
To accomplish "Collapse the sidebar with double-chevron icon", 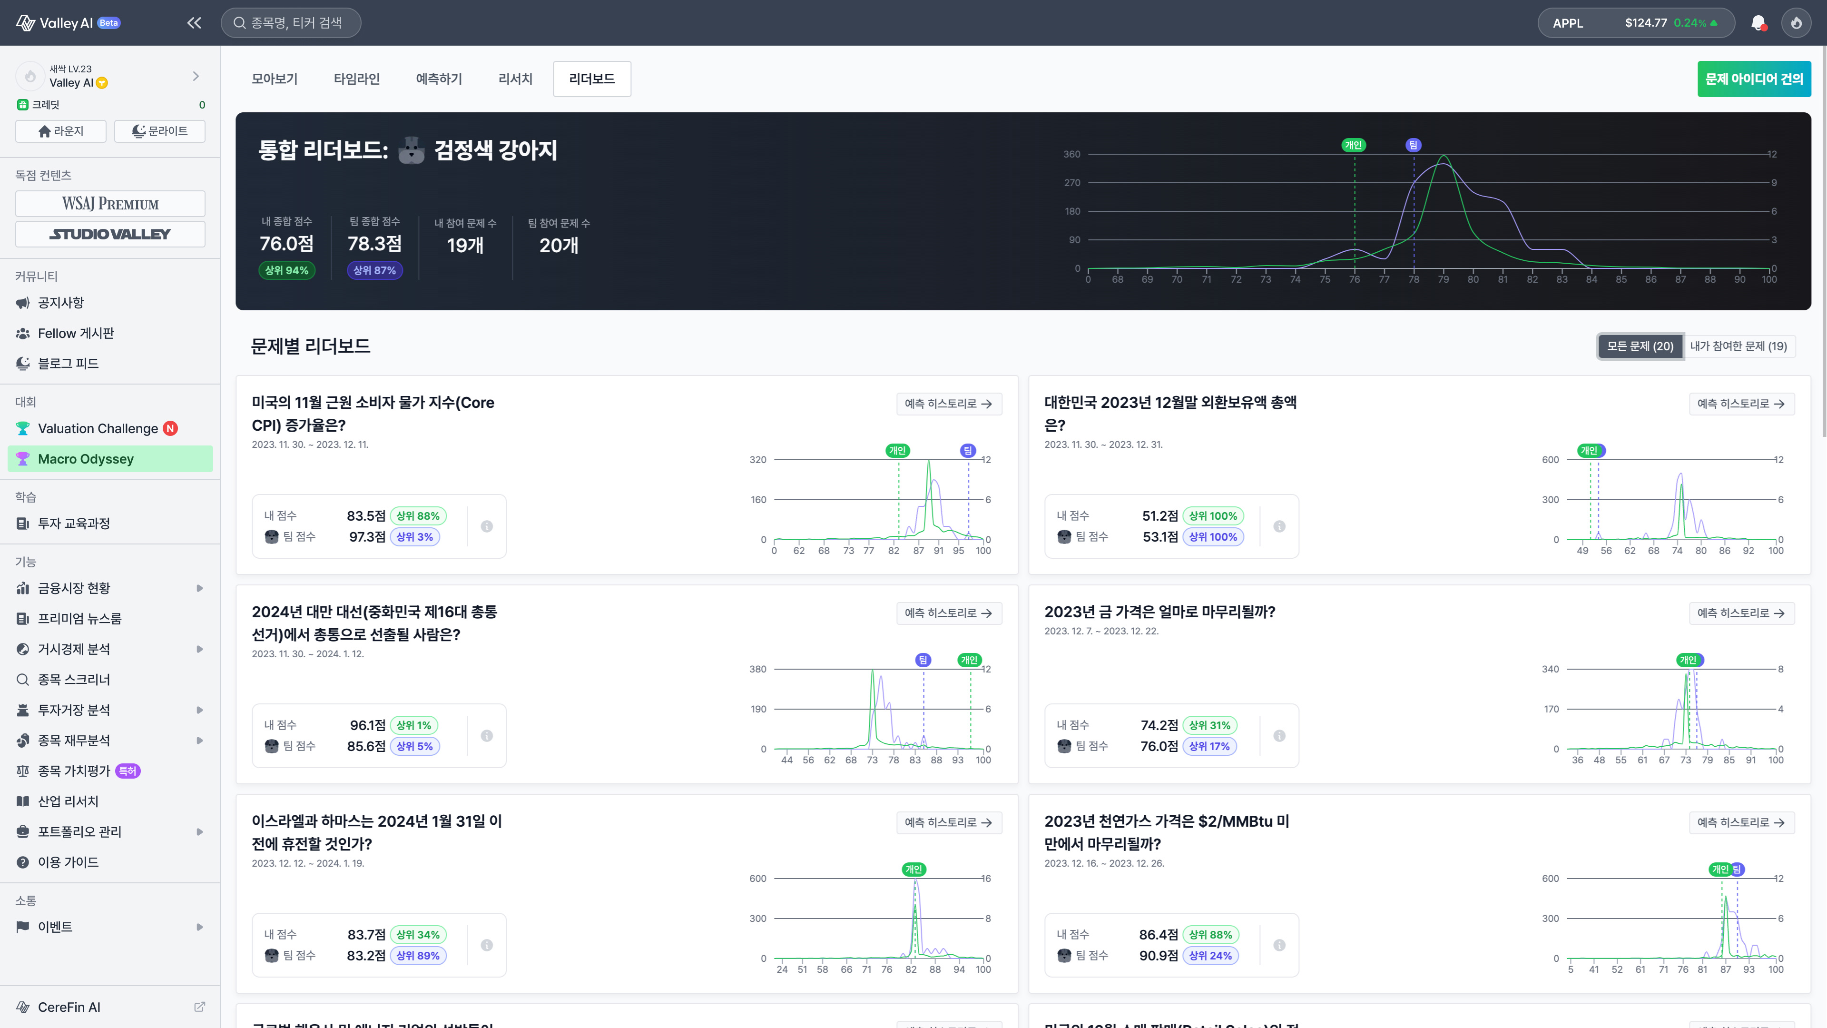I will (x=194, y=23).
